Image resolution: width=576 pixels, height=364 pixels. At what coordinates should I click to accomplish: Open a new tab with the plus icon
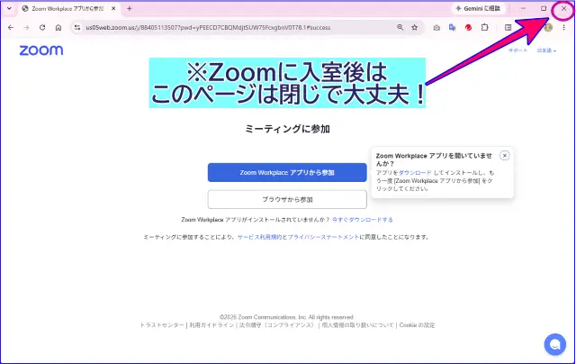tap(129, 8)
